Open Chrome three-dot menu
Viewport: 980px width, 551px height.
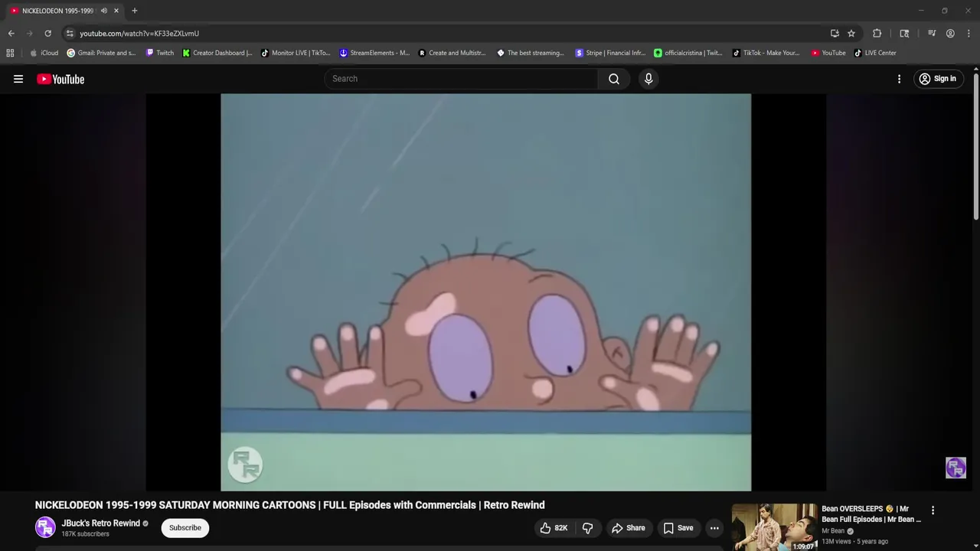[969, 34]
